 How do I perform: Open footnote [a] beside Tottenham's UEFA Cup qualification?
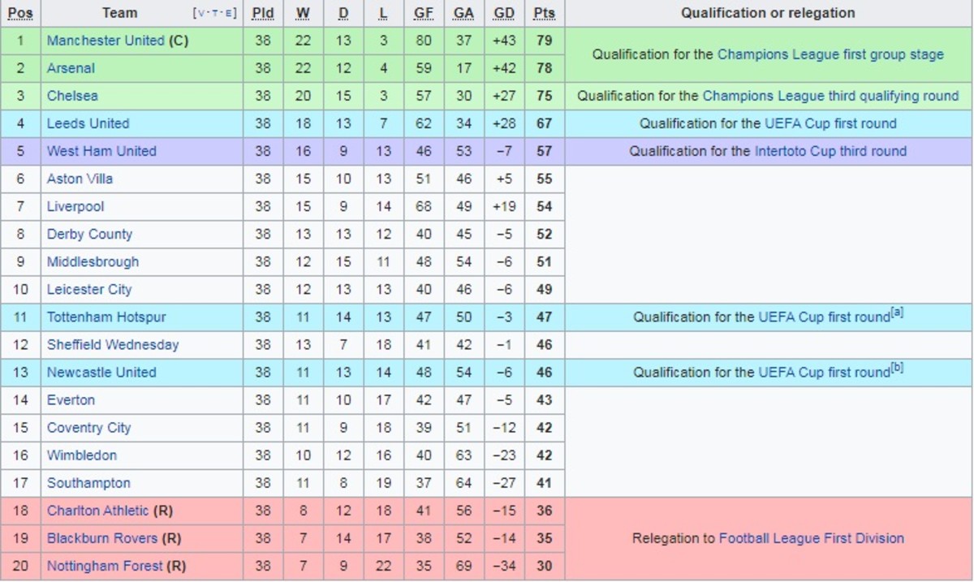pos(898,313)
